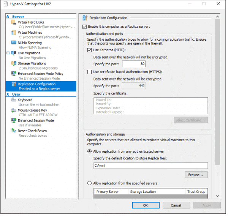Select Allow replication from the specified servers
This screenshot has height=216, width=228.
(x=89, y=183)
